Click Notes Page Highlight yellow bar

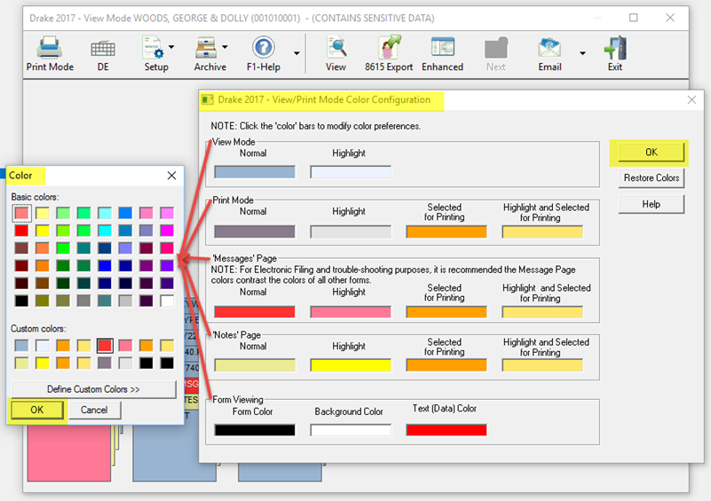(x=351, y=365)
